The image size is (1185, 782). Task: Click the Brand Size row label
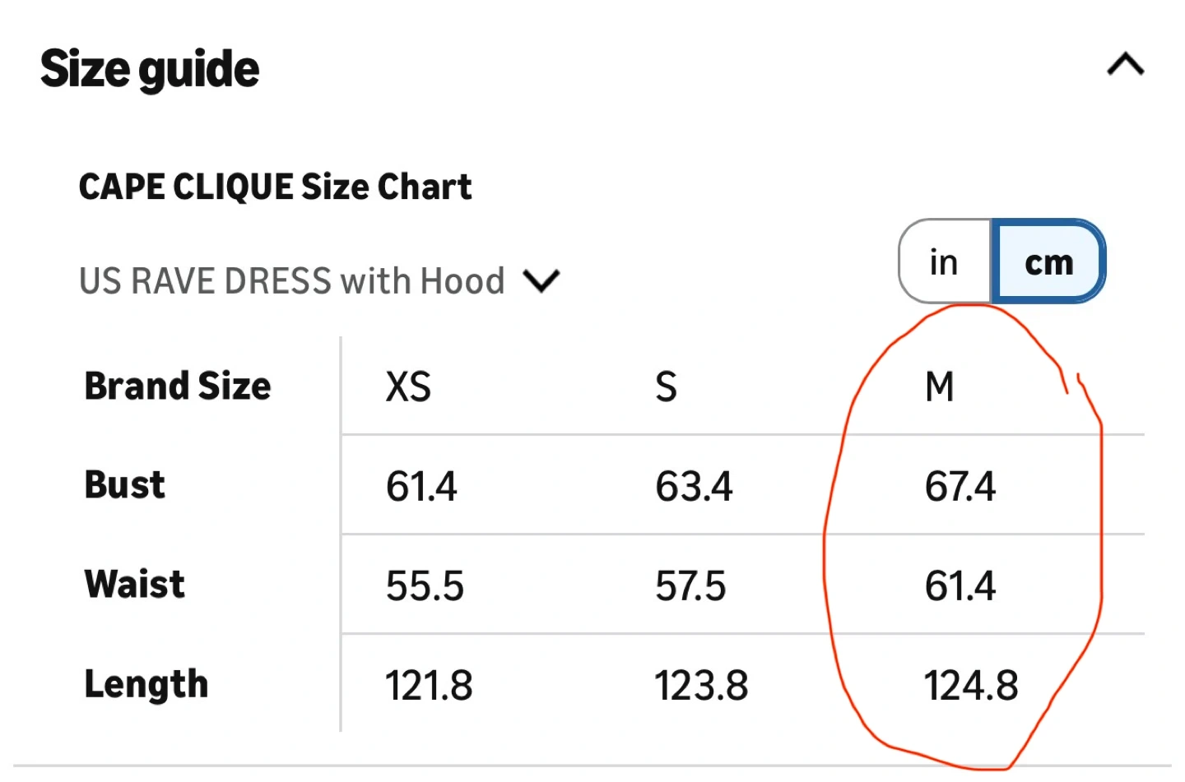click(x=178, y=386)
